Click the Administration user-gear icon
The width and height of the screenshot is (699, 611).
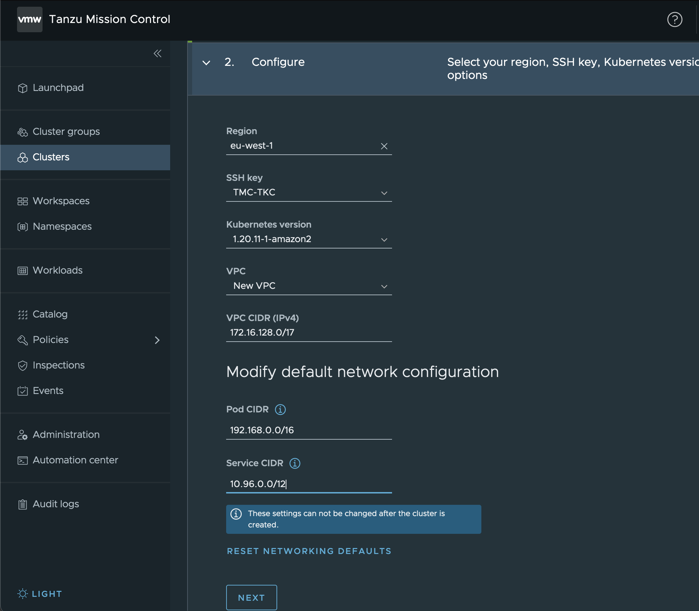(23, 435)
